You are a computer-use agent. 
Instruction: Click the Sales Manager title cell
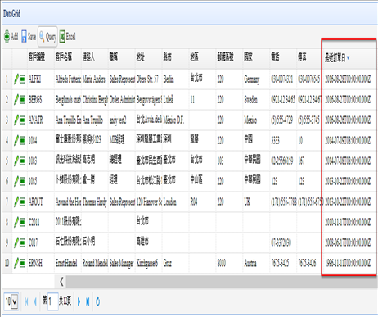122,263
